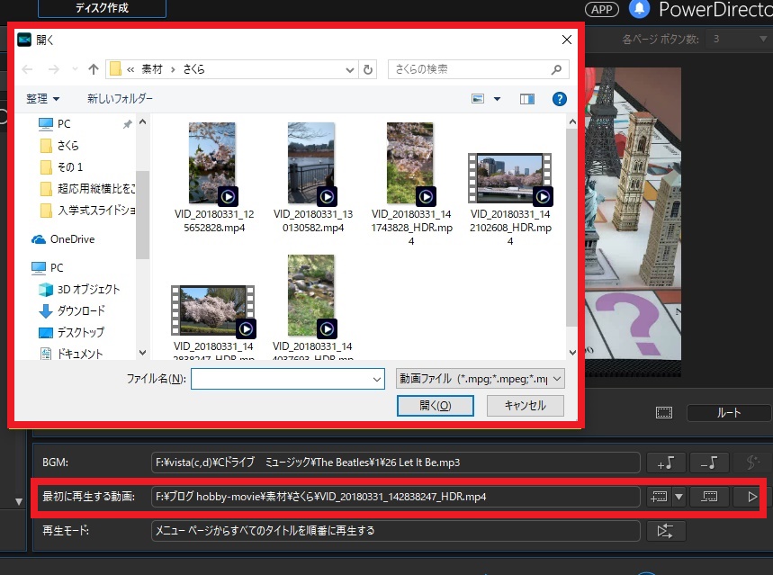Open the view options dropdown arrow
The width and height of the screenshot is (773, 575).
pyautogui.click(x=497, y=99)
